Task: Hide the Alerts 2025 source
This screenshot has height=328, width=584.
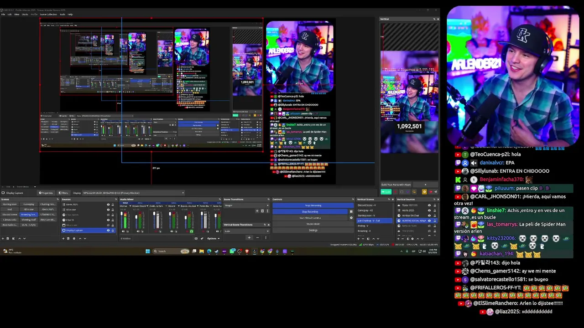Action: (x=108, y=205)
